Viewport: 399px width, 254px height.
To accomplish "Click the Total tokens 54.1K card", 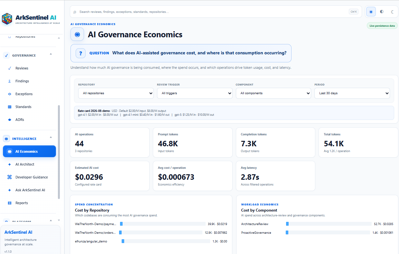I will (x=358, y=142).
